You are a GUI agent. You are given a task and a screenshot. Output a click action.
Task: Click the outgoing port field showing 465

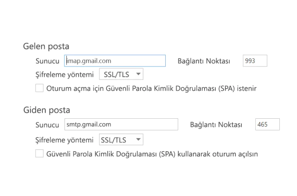267,124
